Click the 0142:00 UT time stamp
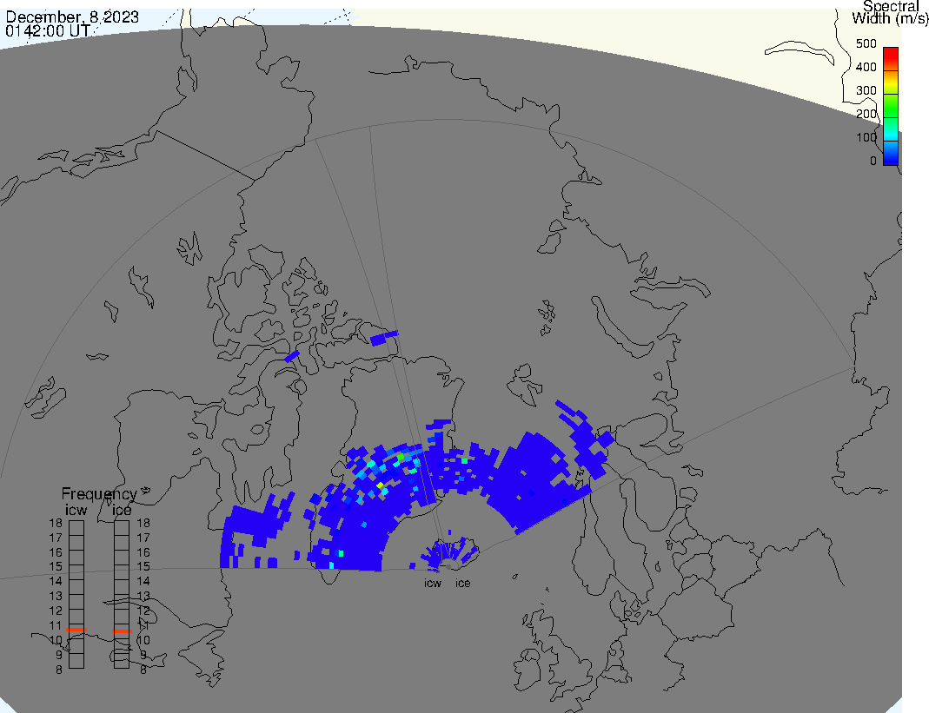 50,30
